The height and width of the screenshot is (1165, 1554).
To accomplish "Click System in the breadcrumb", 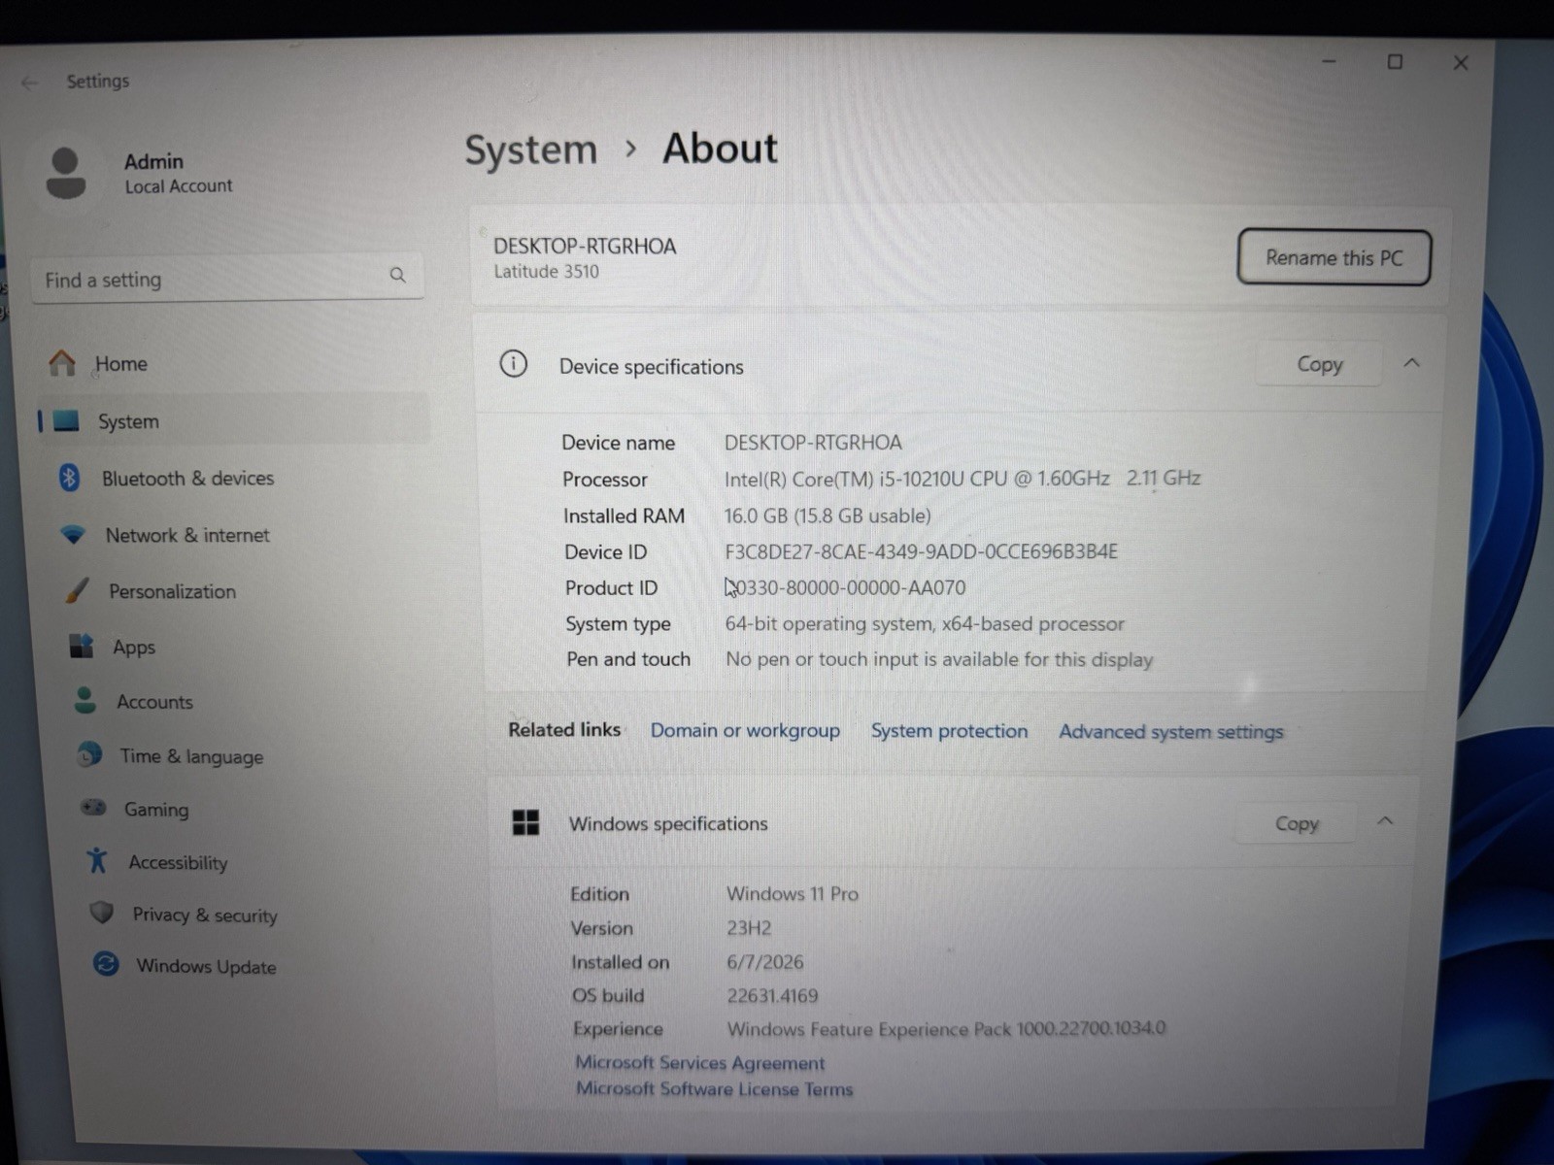I will [530, 150].
